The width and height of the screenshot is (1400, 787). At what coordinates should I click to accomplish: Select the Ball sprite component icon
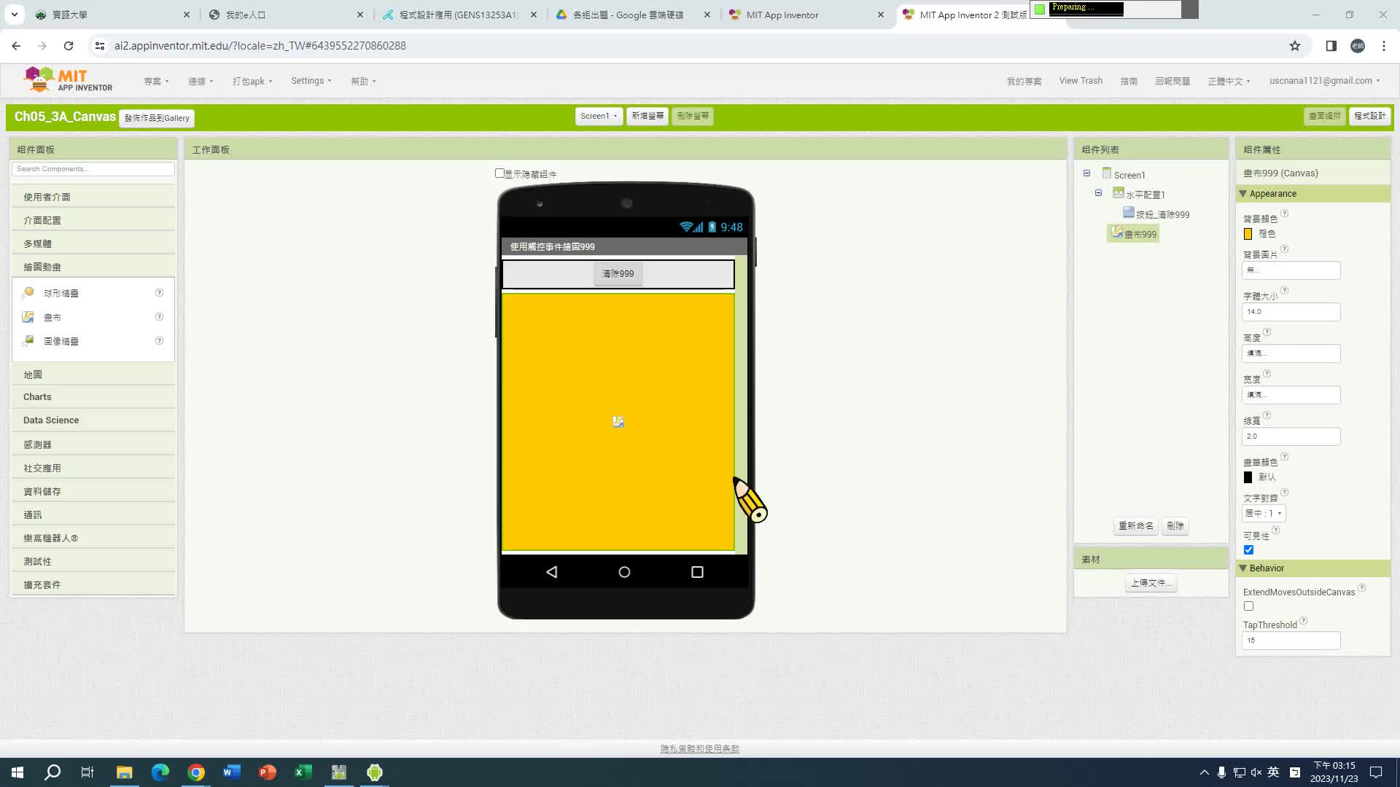click(28, 293)
